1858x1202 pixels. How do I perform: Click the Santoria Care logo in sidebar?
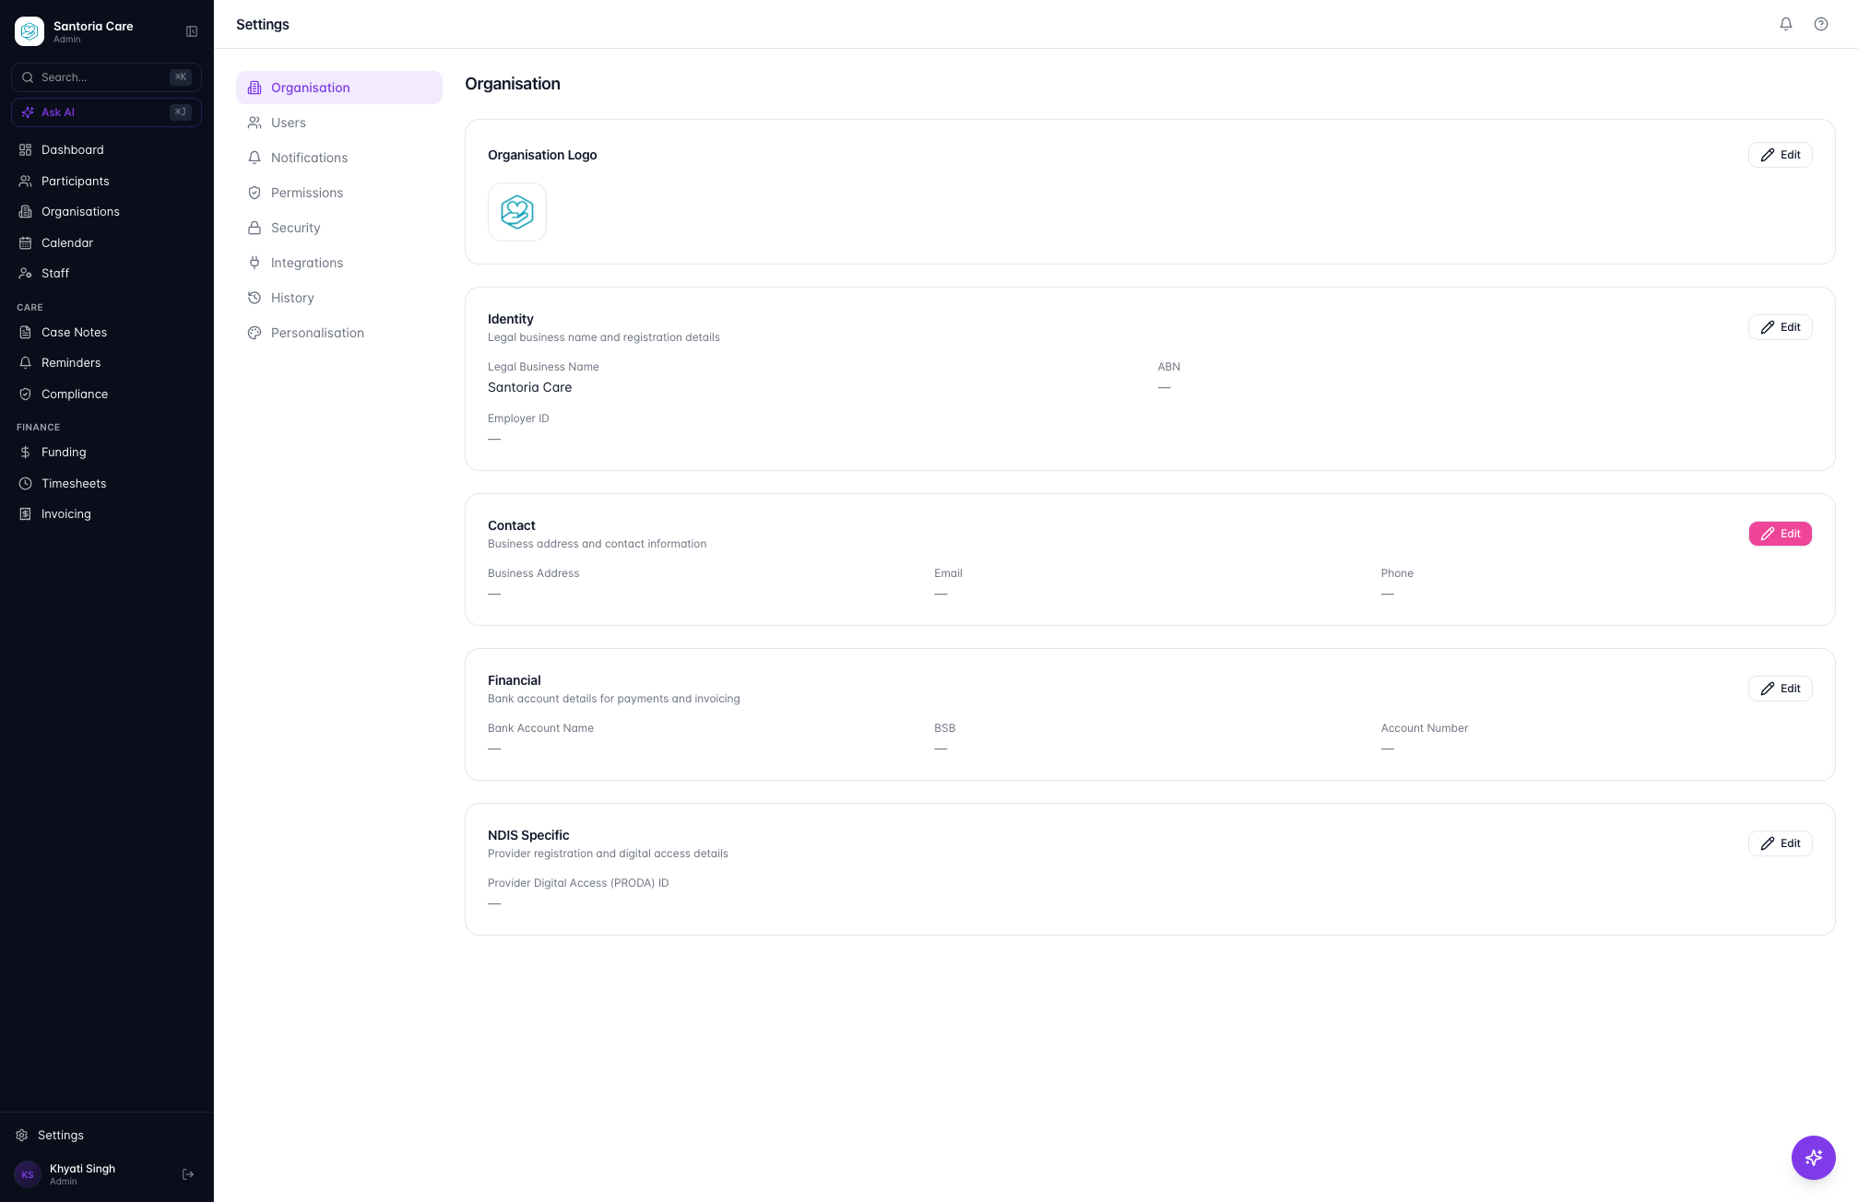(30, 31)
